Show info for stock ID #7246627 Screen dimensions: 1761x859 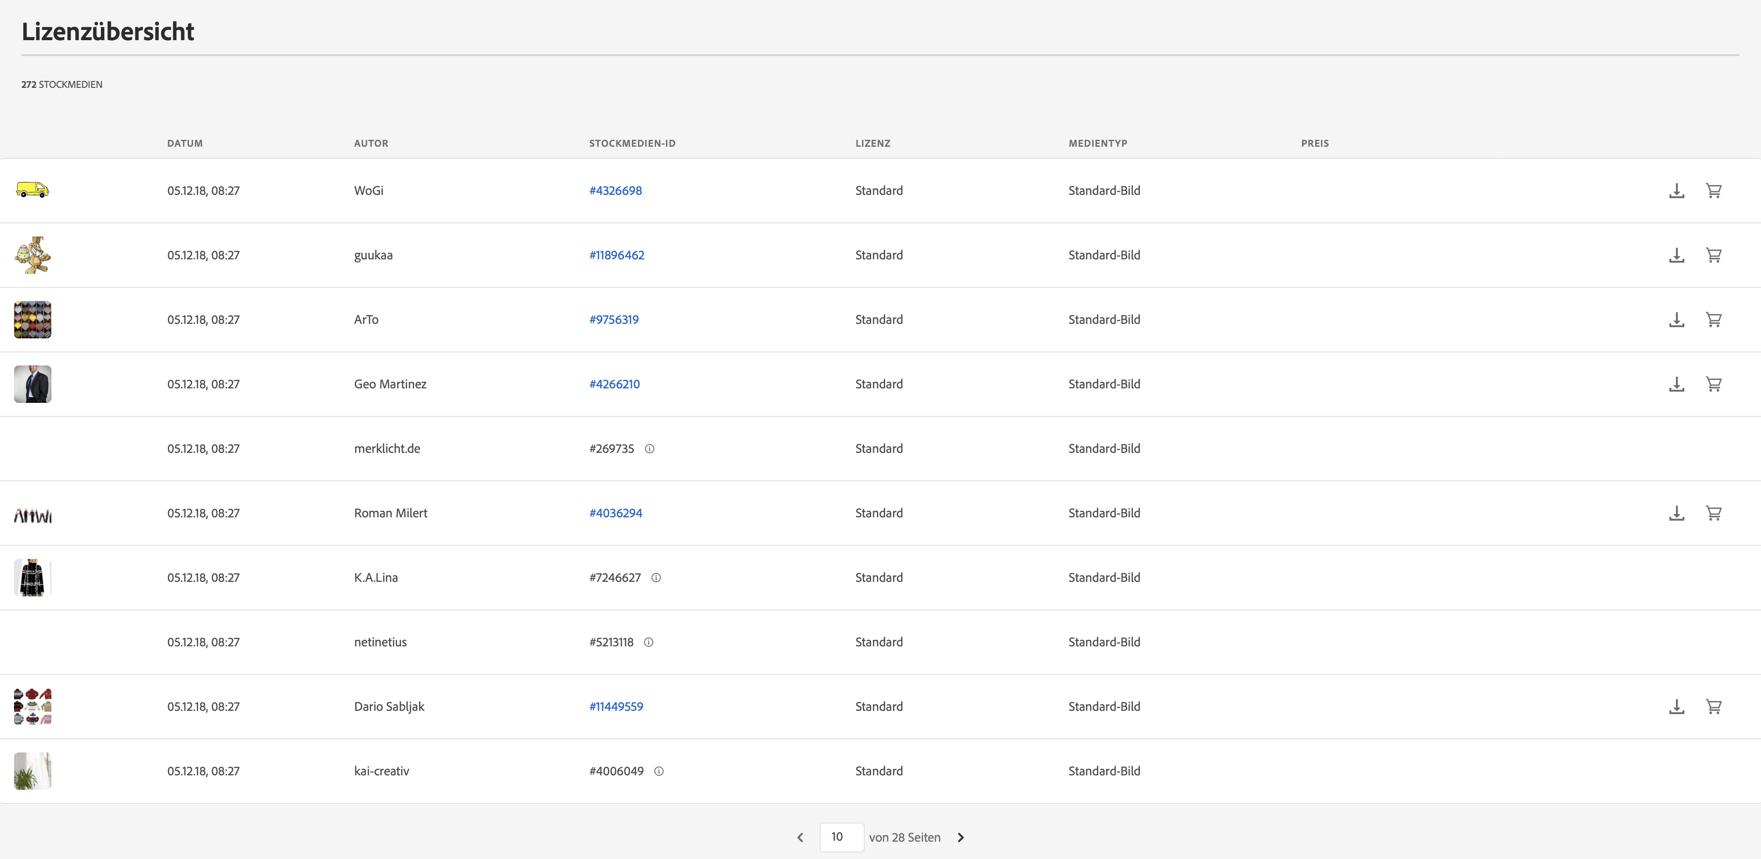tap(656, 578)
